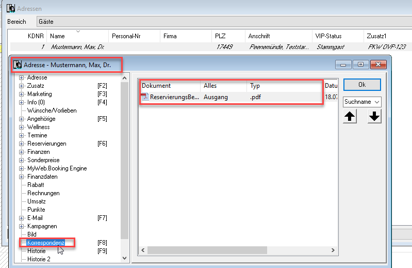Click the Ausgang cell in document row
This screenshot has width=412, height=268.
pos(216,97)
